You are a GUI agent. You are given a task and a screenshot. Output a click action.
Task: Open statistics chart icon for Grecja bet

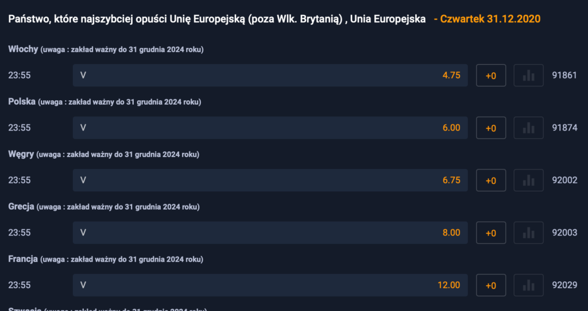528,233
